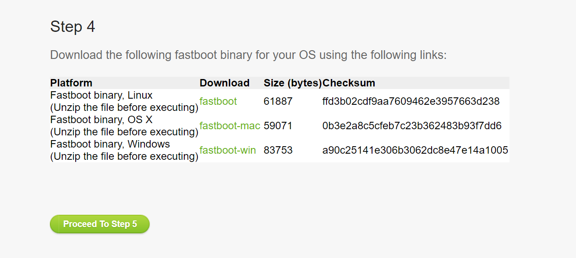Click the file size value 61887
The width and height of the screenshot is (576, 258).
pyautogui.click(x=278, y=101)
